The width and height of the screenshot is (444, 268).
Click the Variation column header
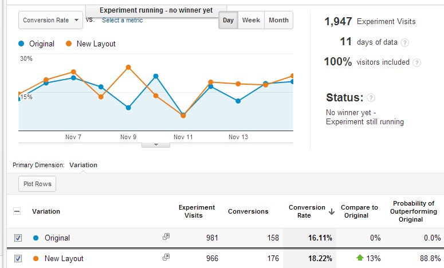click(46, 211)
